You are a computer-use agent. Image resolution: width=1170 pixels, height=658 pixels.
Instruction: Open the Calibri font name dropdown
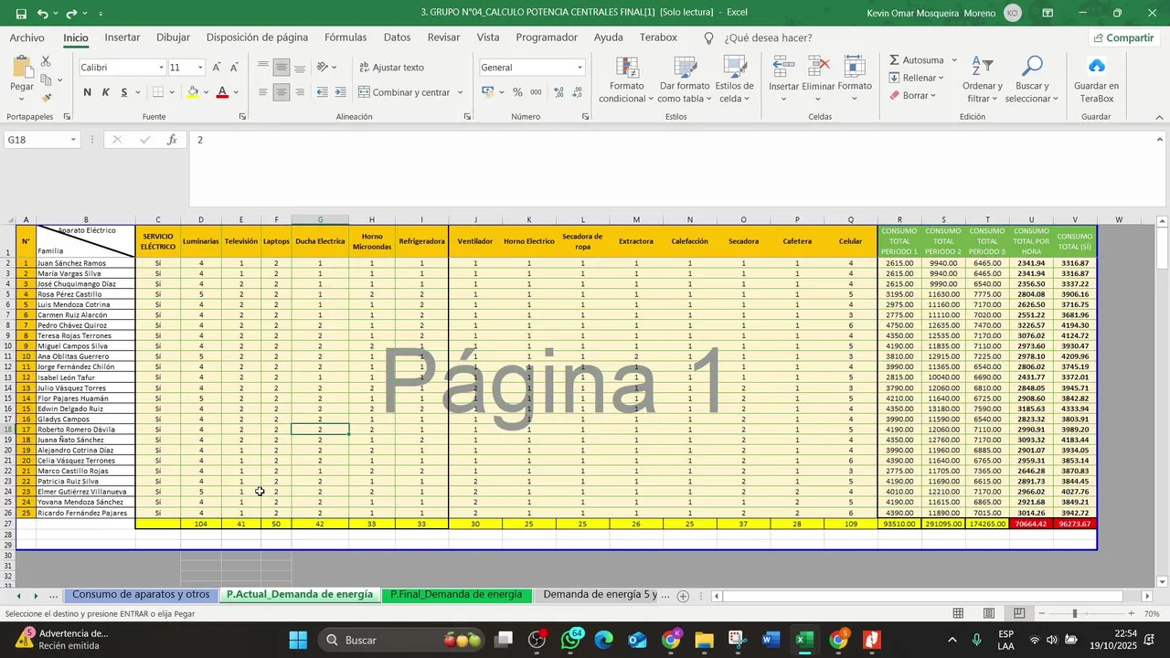coord(162,68)
